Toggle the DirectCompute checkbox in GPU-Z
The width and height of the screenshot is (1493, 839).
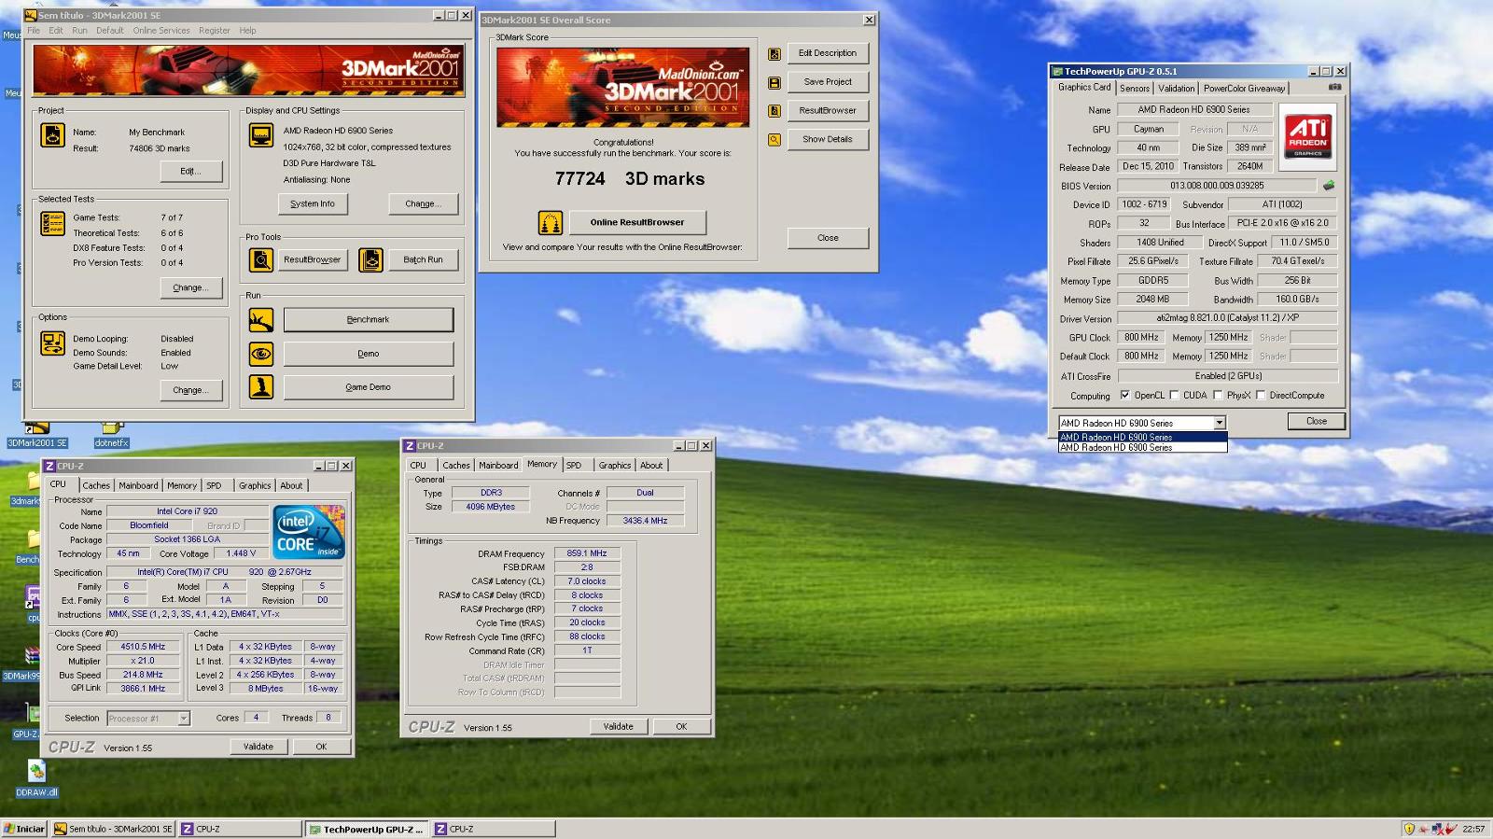click(1261, 395)
